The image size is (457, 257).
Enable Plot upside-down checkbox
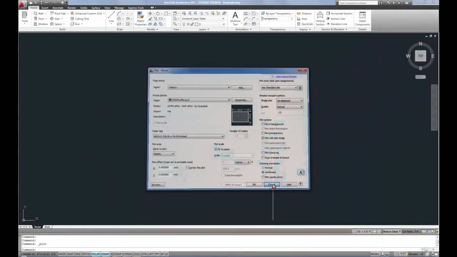[x=263, y=177]
